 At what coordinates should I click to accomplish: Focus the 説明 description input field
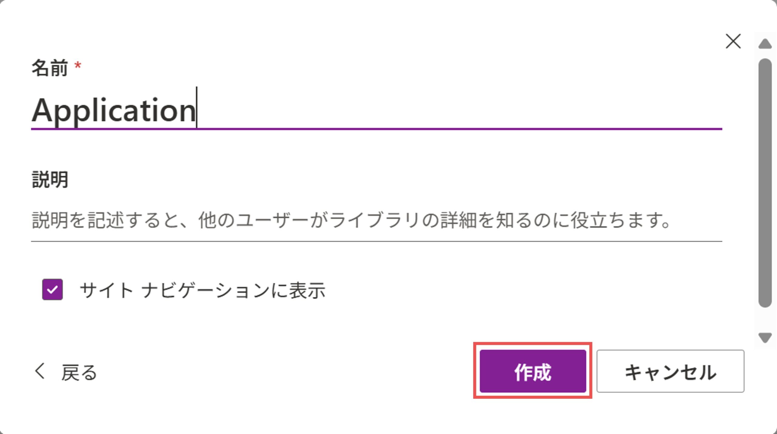(x=376, y=220)
